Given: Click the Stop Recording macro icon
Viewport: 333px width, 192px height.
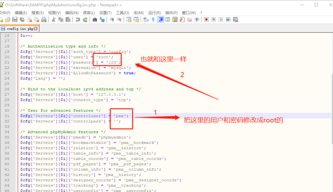Looking at the screenshot, I should [x=214, y=20].
